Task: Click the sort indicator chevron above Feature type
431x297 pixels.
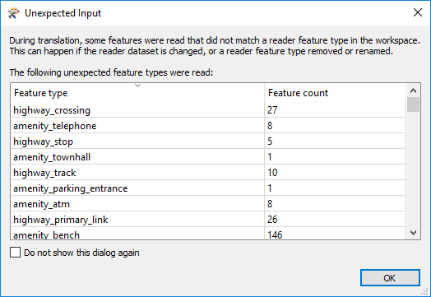Action: pos(137,86)
